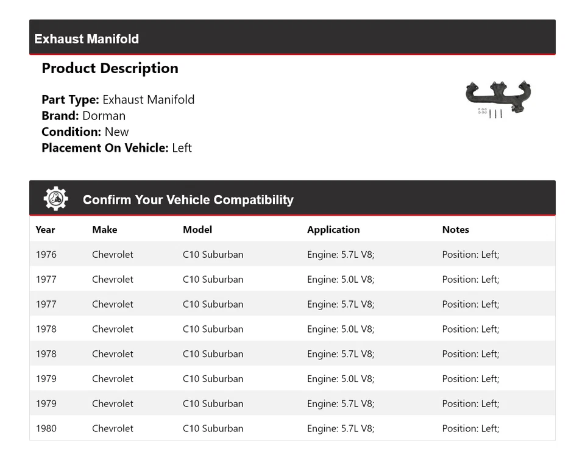Select the 1976 year cell
The height and width of the screenshot is (460, 585).
click(46, 255)
